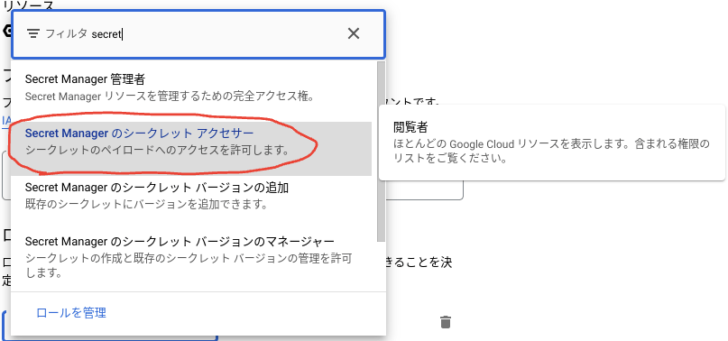Click the trash delete icon

pyautogui.click(x=446, y=322)
